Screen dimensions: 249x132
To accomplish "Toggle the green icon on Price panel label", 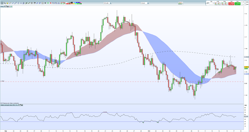I will tap(11, 7).
